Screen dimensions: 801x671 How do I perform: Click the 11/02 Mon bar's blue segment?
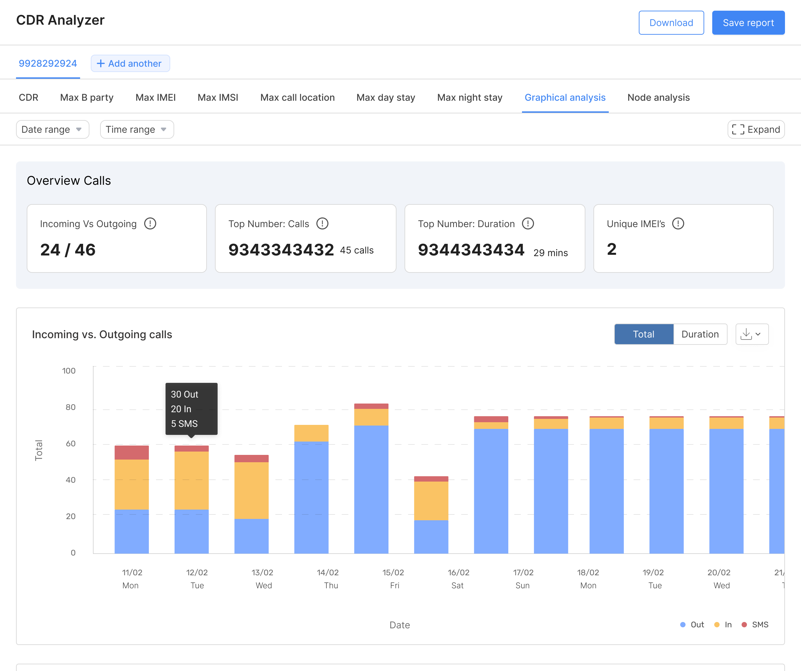(131, 532)
